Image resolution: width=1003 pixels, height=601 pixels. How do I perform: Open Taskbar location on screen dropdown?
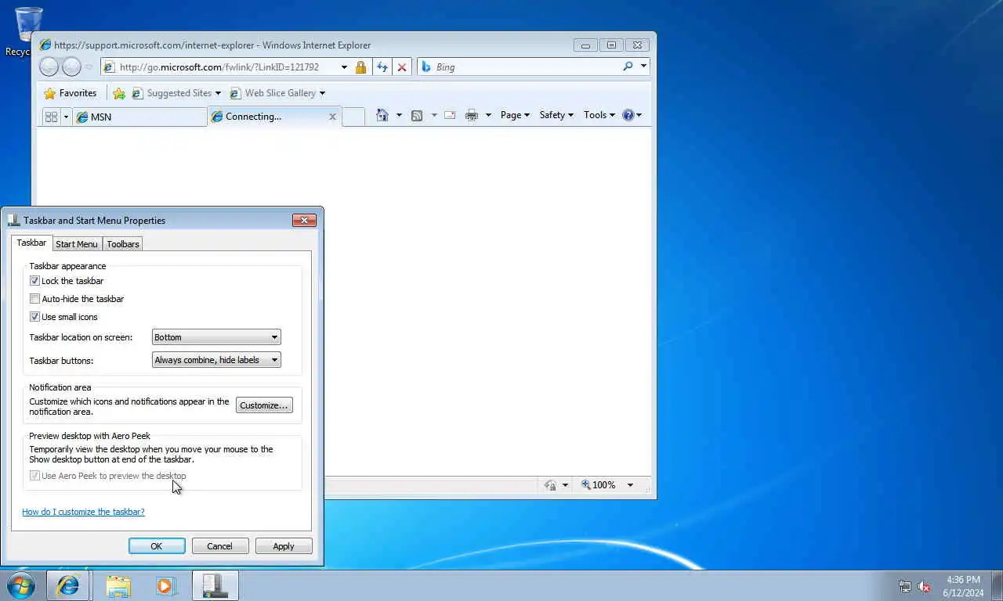tap(216, 337)
